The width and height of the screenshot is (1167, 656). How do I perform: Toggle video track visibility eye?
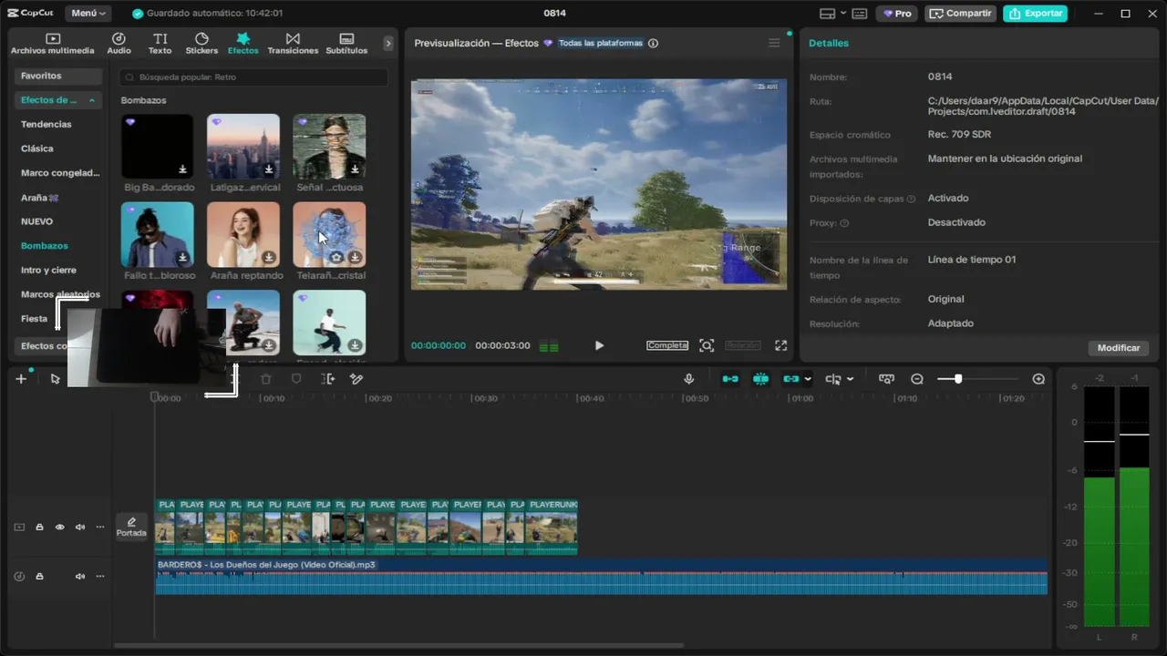coord(59,528)
